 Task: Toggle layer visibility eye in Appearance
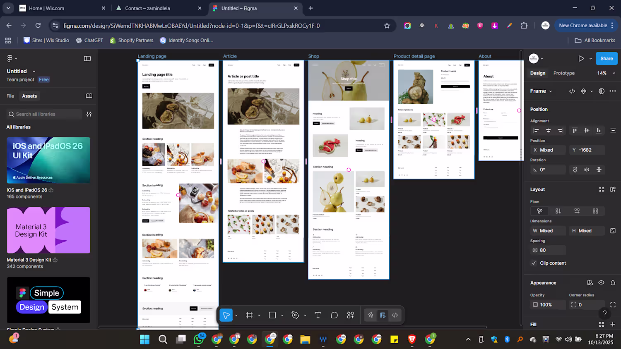click(602, 283)
